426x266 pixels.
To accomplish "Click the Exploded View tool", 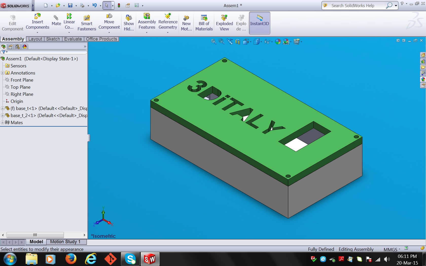I will pyautogui.click(x=224, y=23).
